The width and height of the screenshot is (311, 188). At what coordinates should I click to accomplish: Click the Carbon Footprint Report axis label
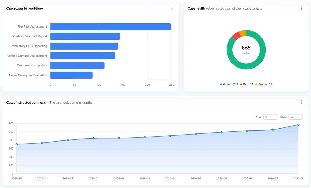pyautogui.click(x=30, y=36)
